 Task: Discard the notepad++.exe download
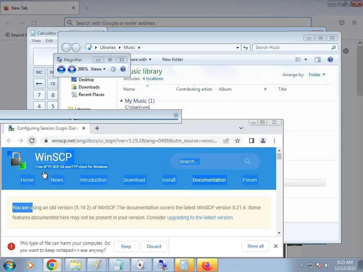(x=154, y=246)
